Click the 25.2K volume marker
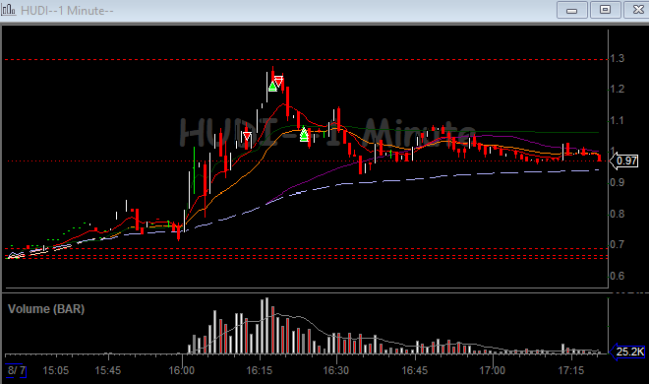The width and height of the screenshot is (649, 384). (x=627, y=352)
